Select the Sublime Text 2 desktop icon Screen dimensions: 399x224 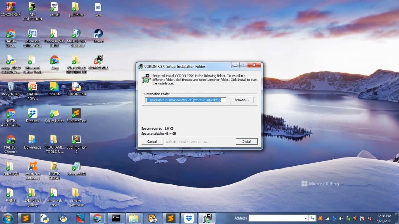pos(76,144)
